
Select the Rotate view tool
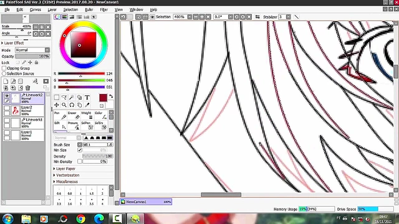[72, 105]
